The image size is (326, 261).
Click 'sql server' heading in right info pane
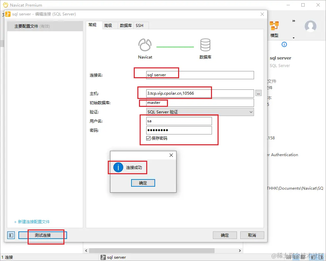click(x=280, y=58)
